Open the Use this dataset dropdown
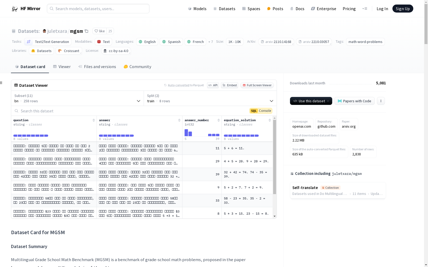Image resolution: width=428 pixels, height=267 pixels. coord(311,101)
